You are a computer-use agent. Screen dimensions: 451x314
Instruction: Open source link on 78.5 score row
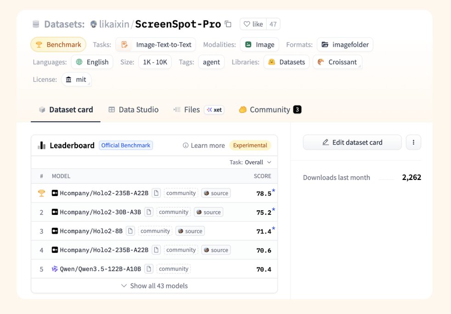pos(216,193)
